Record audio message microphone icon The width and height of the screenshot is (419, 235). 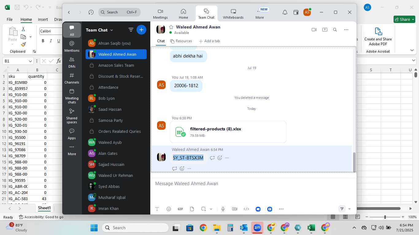pyautogui.click(x=223, y=209)
